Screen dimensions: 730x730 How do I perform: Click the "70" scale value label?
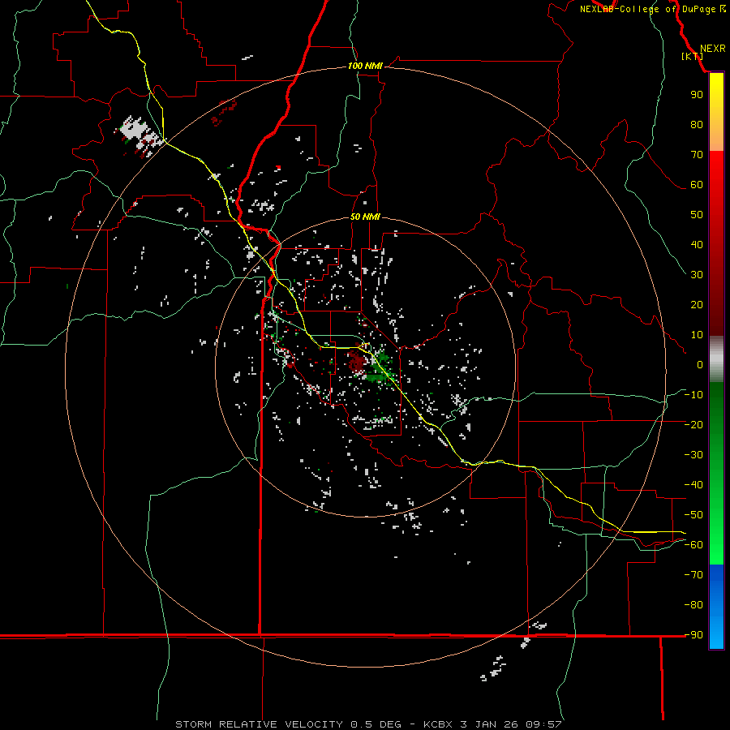click(697, 155)
